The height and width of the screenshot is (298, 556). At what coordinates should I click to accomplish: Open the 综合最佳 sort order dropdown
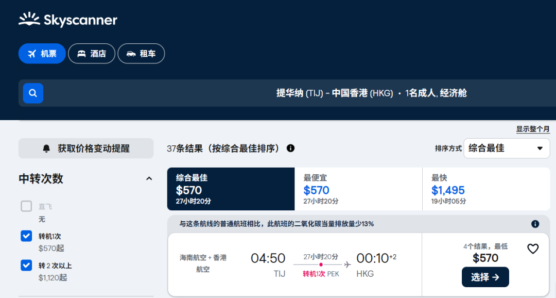[x=506, y=148]
